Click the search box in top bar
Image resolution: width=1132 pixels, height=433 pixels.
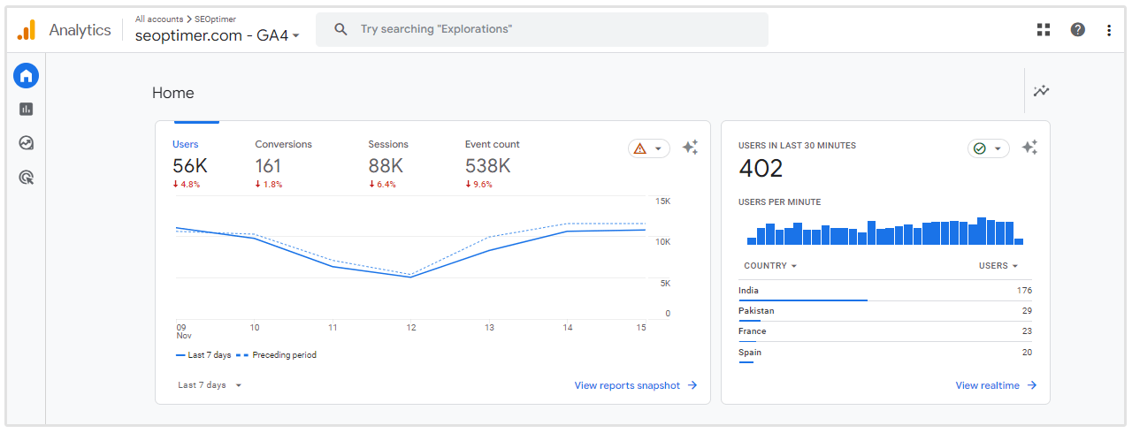click(x=541, y=29)
